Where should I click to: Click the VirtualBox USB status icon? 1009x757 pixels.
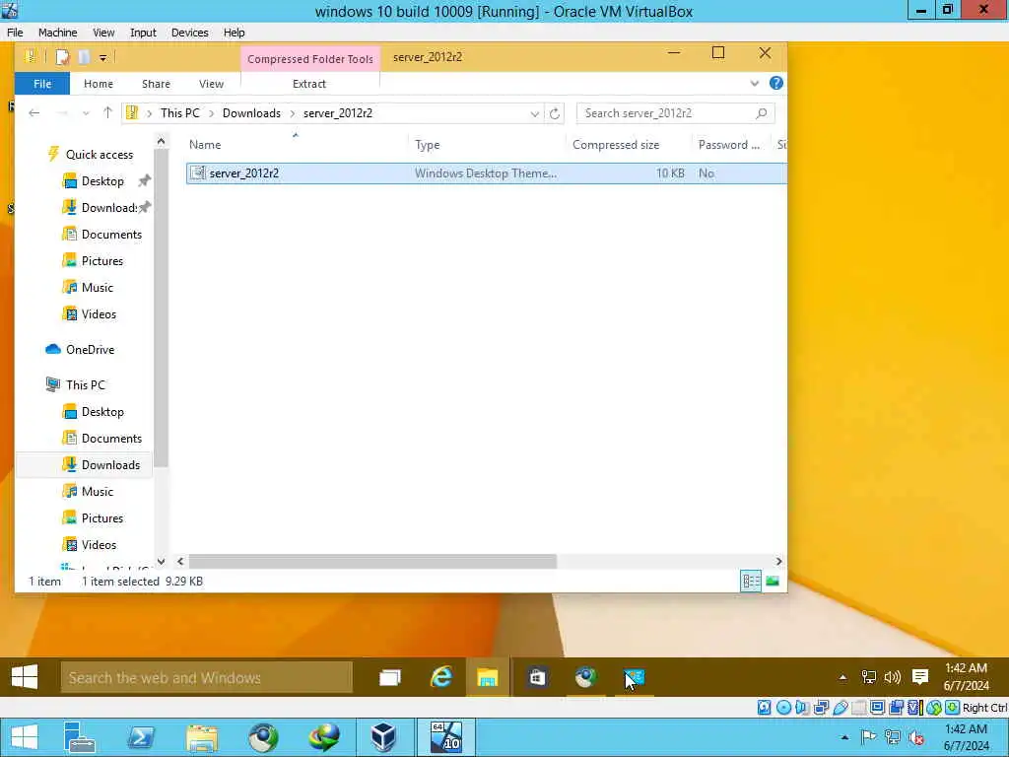pos(840,708)
